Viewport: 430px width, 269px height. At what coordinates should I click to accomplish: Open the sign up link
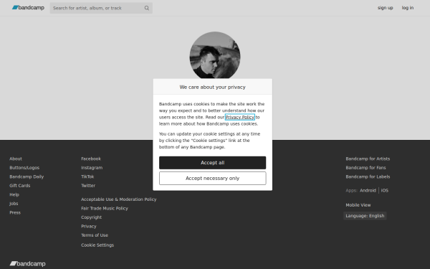click(385, 8)
